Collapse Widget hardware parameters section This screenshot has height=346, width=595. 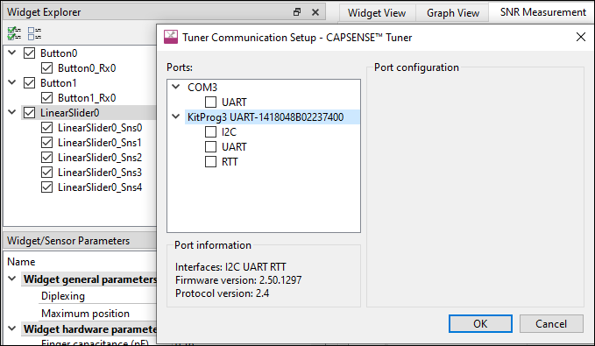pyautogui.click(x=12, y=328)
